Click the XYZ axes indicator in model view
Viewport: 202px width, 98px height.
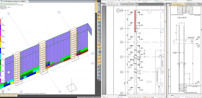click(3, 91)
